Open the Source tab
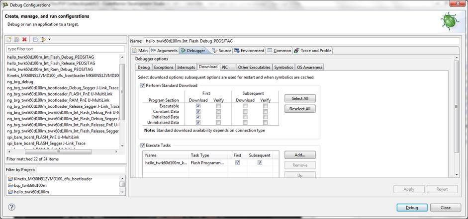The image size is (468, 219). pyautogui.click(x=222, y=51)
